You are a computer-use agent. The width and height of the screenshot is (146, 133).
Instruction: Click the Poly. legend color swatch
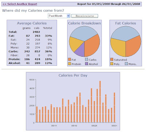tap(112, 64)
